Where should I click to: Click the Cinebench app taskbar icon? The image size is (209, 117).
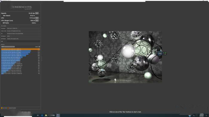[x=58, y=115]
